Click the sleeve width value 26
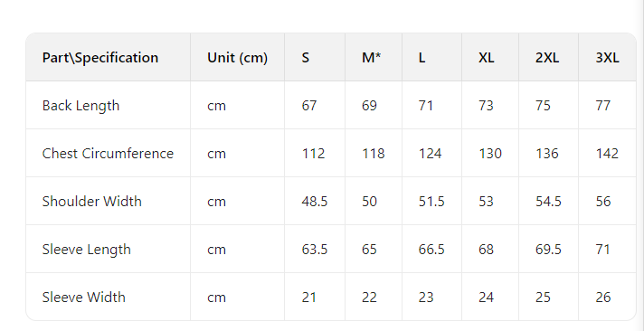This screenshot has width=644, height=331. pos(603,297)
